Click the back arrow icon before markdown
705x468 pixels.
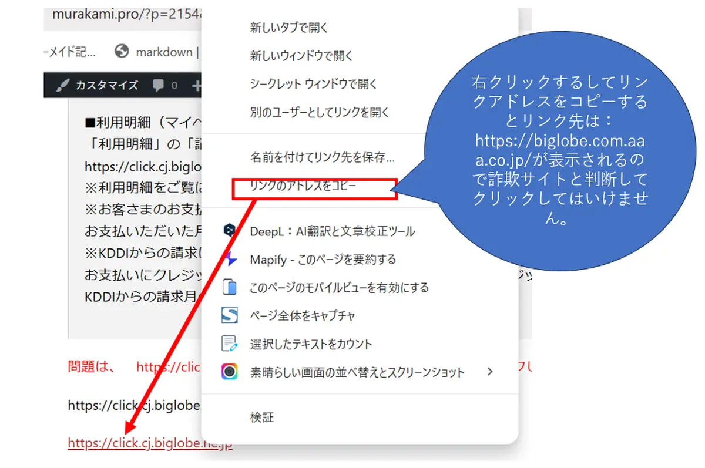click(x=122, y=52)
